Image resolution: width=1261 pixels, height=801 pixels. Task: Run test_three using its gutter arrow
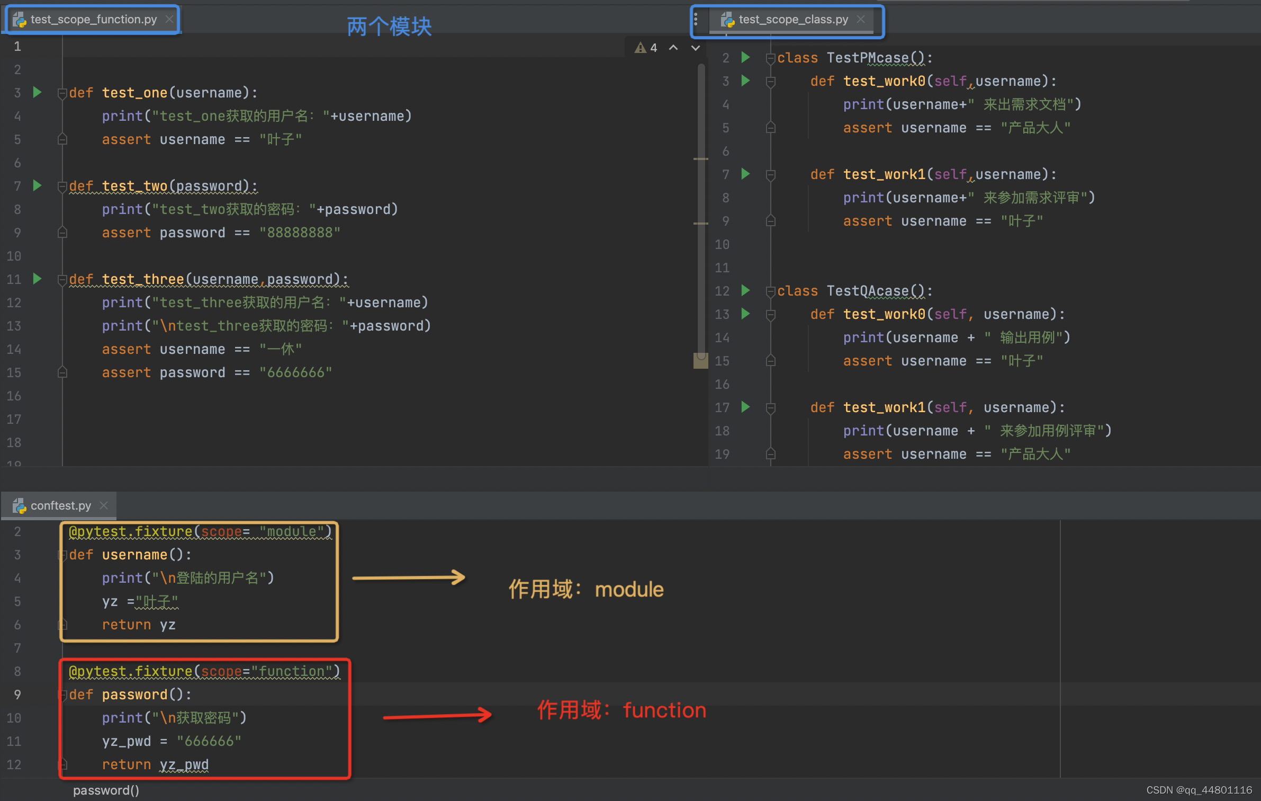click(x=37, y=279)
